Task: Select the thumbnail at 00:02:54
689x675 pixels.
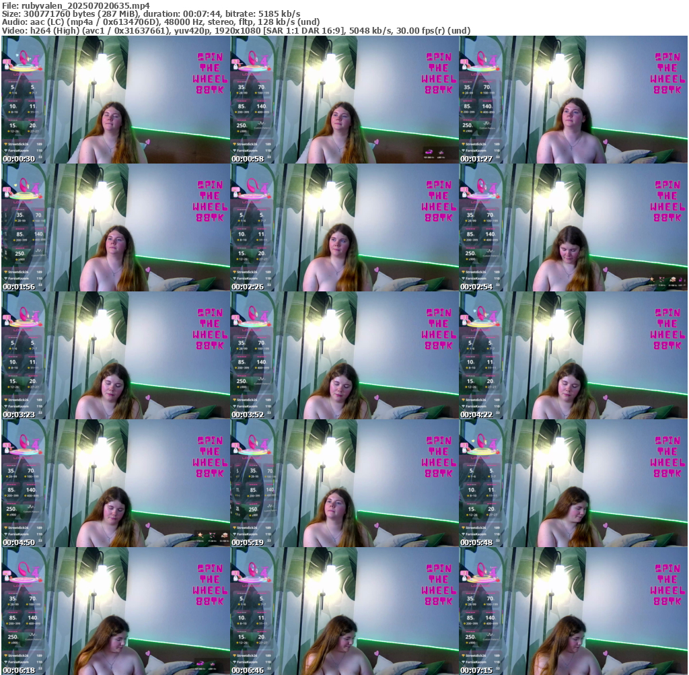Action: click(573, 227)
